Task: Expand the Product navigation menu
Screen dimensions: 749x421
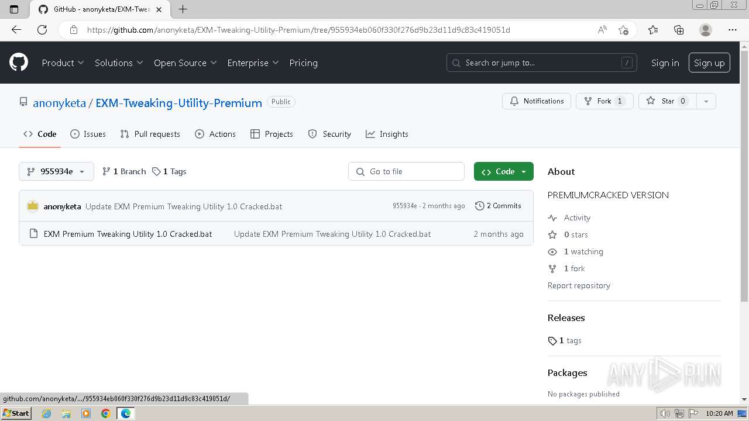Action: coord(63,63)
